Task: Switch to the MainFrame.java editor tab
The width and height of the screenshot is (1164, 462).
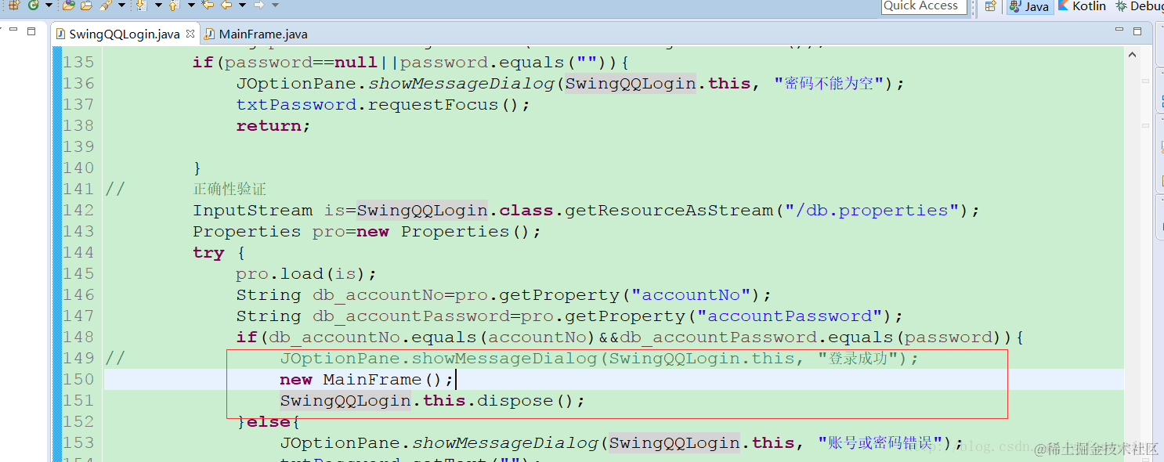Action: [x=256, y=34]
